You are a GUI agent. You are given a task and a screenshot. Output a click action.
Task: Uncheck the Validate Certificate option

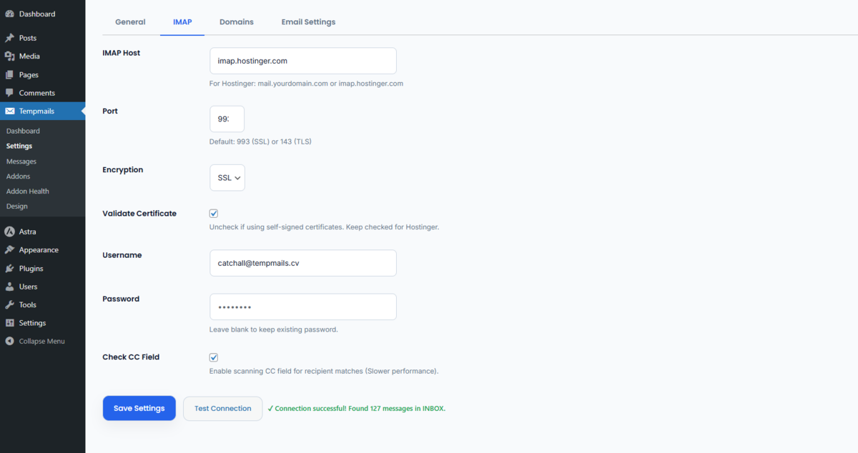click(x=213, y=213)
